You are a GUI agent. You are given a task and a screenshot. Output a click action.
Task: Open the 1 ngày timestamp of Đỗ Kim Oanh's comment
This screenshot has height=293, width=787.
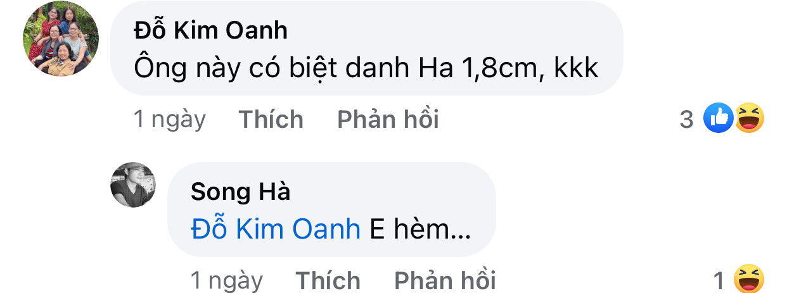click(170, 120)
